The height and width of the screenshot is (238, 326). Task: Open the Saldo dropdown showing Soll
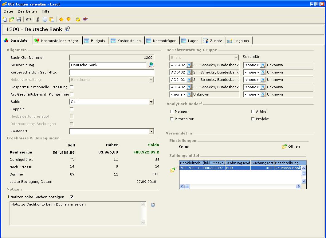pyautogui.click(x=151, y=102)
